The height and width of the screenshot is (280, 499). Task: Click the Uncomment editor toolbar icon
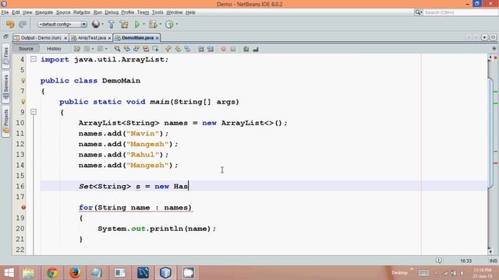pyautogui.click(x=256, y=49)
